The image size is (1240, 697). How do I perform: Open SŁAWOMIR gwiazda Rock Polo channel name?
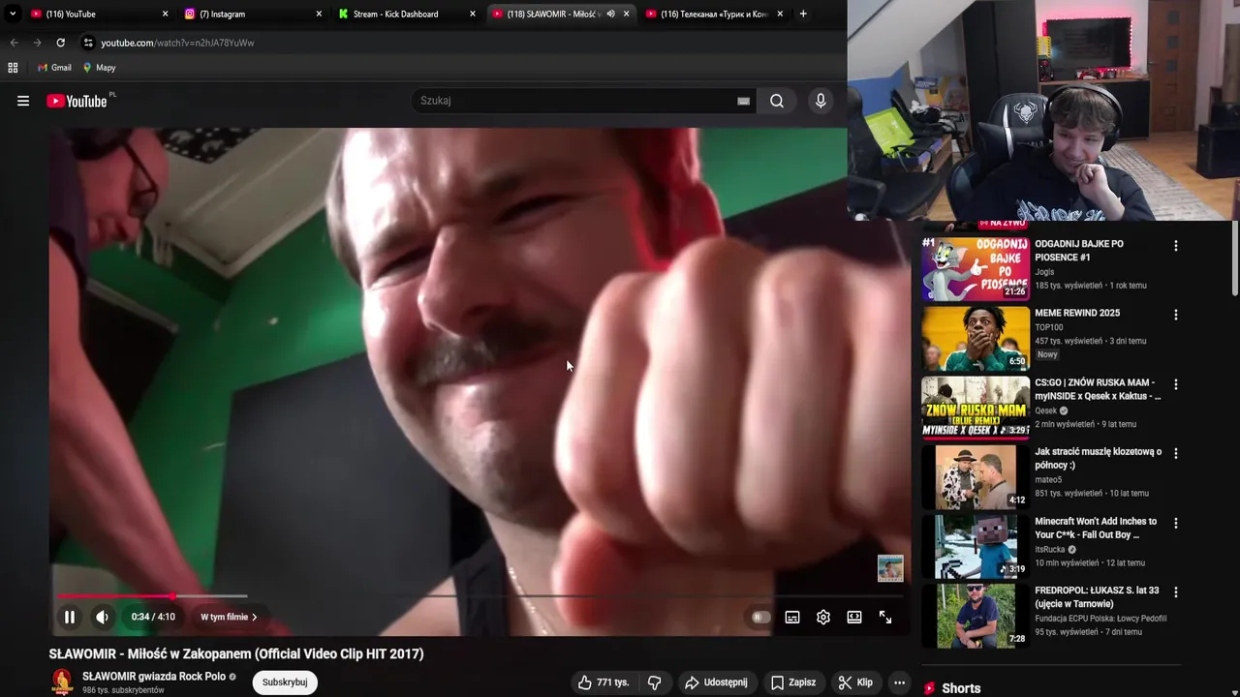coord(154,677)
